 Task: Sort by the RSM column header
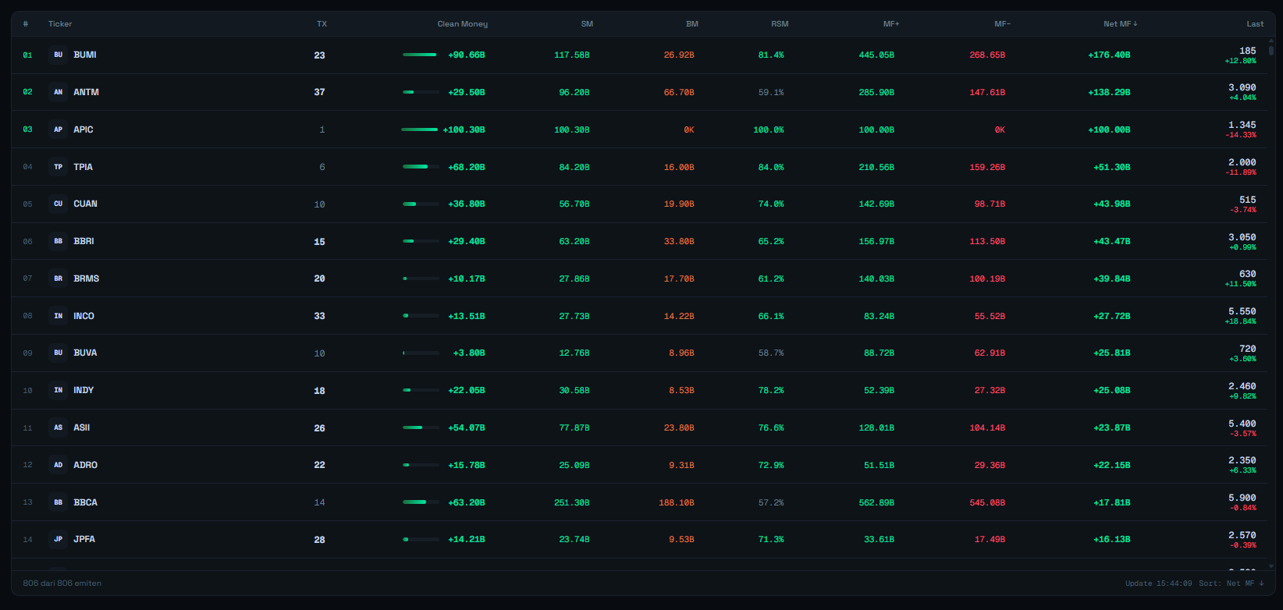[x=780, y=24]
